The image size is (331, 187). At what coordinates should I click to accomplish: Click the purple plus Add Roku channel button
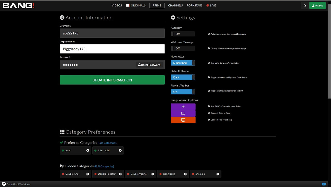coord(183,107)
